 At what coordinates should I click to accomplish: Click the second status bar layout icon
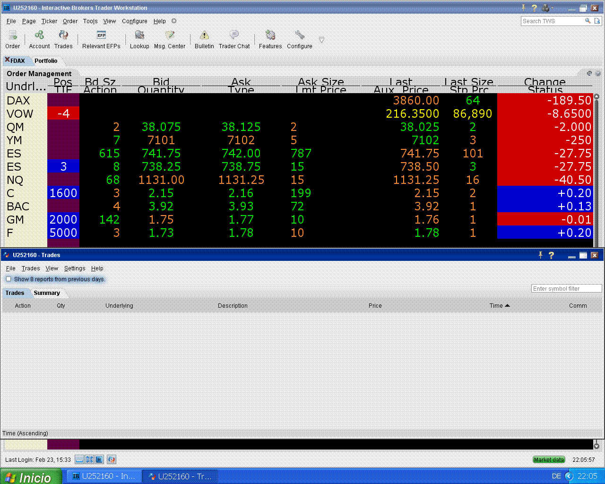[89, 459]
